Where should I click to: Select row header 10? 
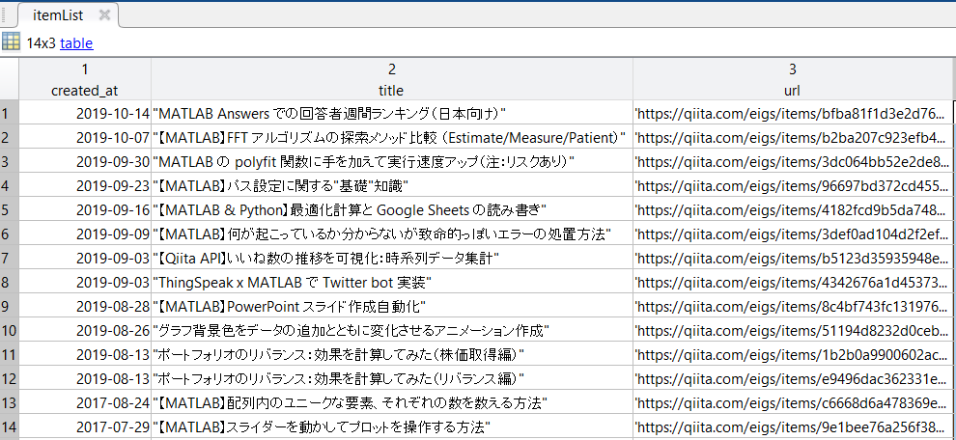(x=9, y=330)
